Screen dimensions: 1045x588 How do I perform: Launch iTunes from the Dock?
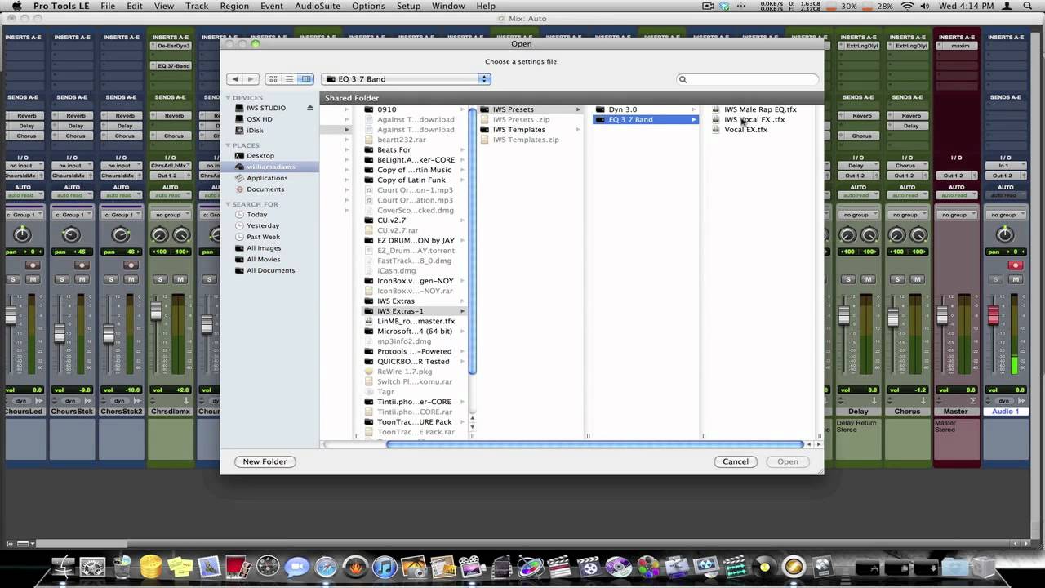[384, 567]
